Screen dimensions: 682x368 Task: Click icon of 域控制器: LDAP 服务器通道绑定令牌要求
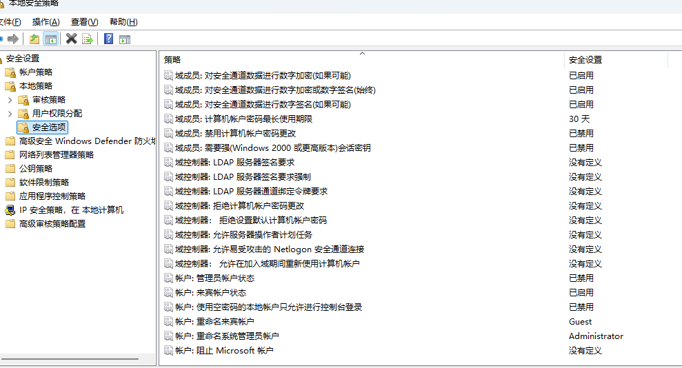coord(168,191)
